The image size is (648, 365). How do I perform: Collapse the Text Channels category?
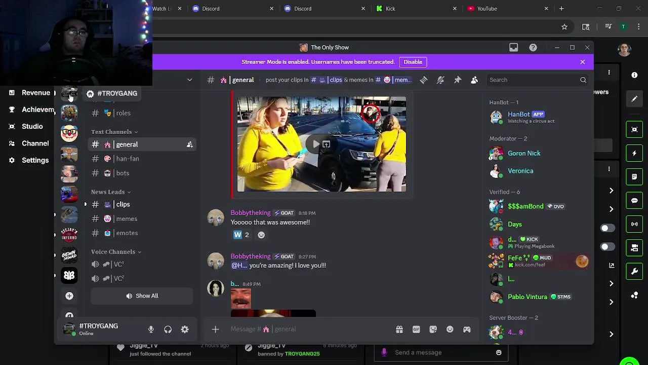tap(114, 132)
